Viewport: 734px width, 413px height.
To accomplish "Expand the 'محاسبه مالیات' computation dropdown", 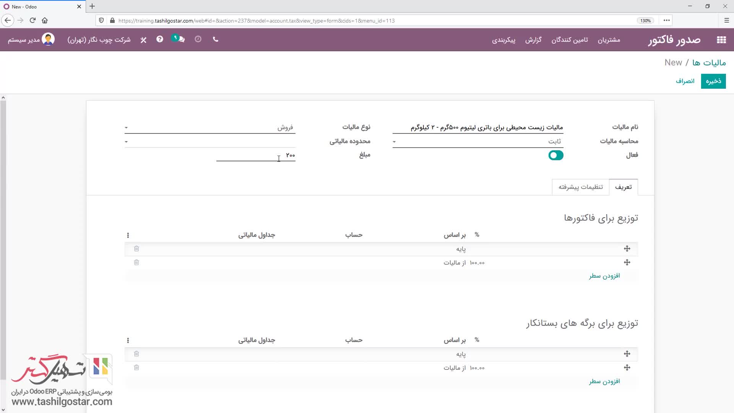I will pos(478,141).
